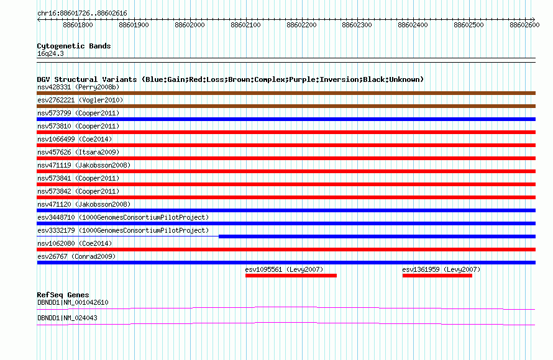Click the esv3332179 (1000GenomesConsortiumPilotProject) label
The width and height of the screenshot is (553, 360).
coord(123,230)
